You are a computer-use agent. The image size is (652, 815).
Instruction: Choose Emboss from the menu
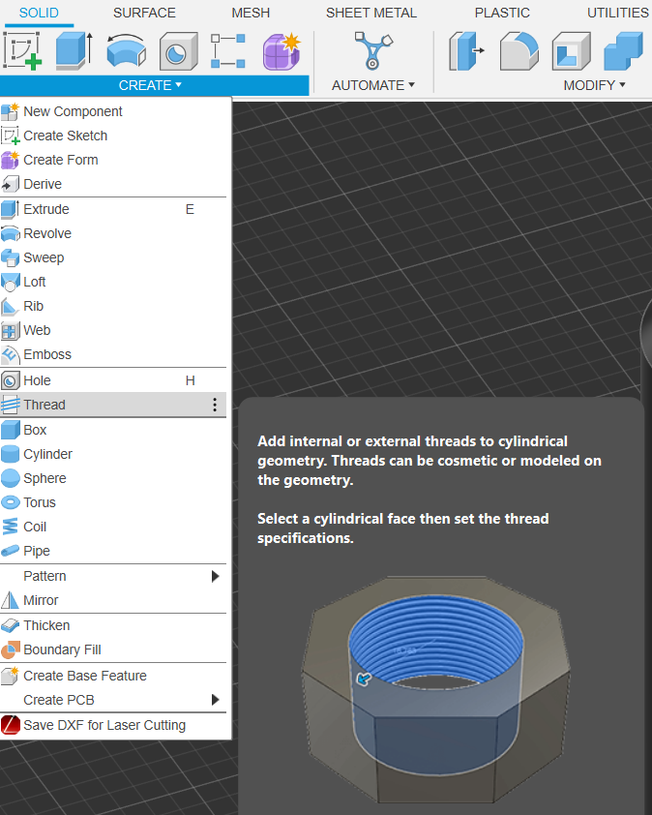click(x=113, y=354)
